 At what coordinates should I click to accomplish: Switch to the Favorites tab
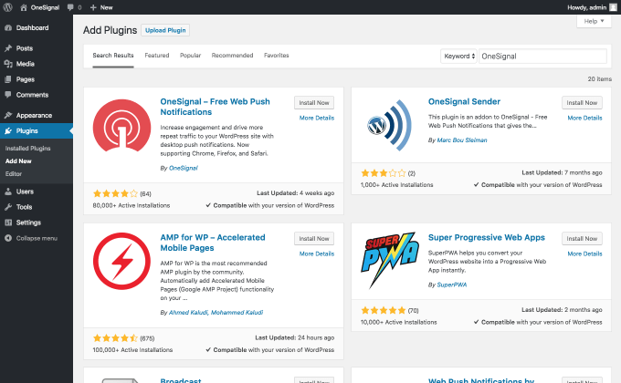coord(277,56)
